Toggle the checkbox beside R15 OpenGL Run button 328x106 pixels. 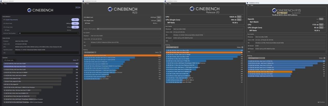324,19
